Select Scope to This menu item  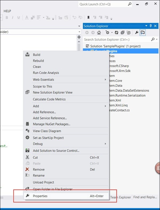66,86
